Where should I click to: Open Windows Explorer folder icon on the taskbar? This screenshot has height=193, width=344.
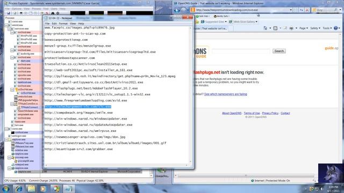pyautogui.click(x=31, y=188)
